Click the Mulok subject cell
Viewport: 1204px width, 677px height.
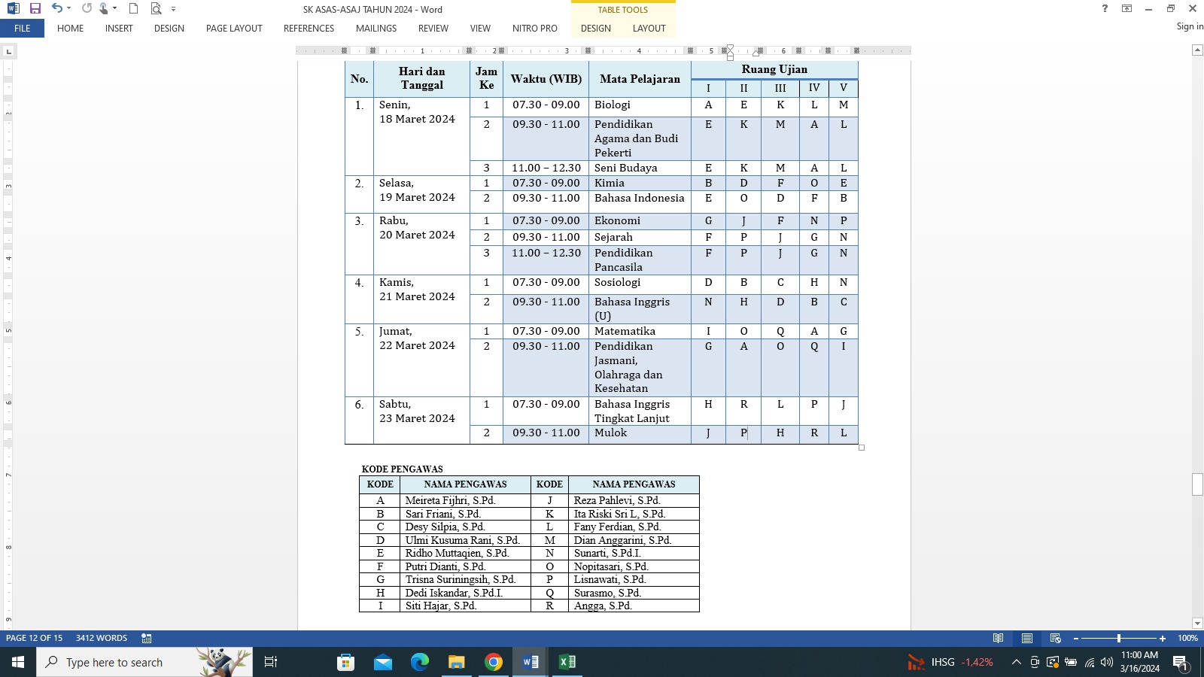[640, 433]
